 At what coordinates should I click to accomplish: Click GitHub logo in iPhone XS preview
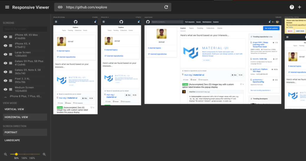coord(121,22)
